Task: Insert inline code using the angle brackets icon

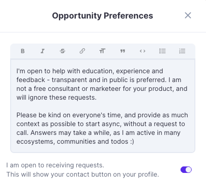Action: [x=143, y=51]
